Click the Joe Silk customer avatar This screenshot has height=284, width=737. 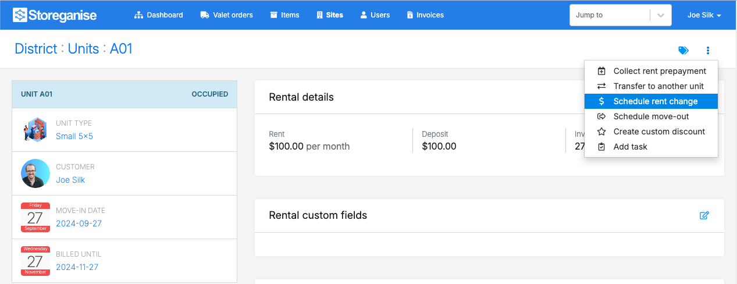[35, 173]
